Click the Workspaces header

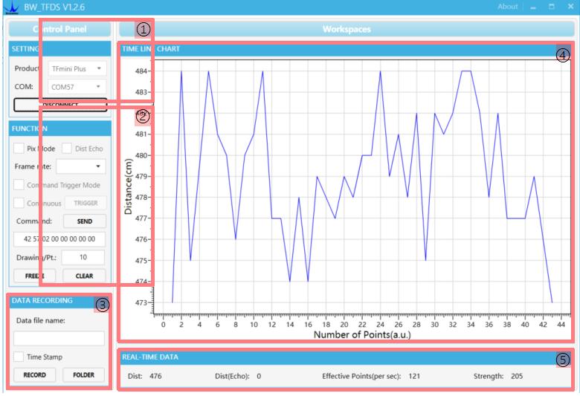(347, 29)
